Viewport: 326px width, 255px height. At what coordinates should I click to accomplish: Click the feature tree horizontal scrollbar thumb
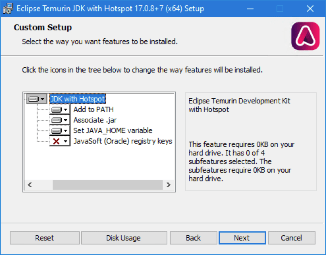107,185
